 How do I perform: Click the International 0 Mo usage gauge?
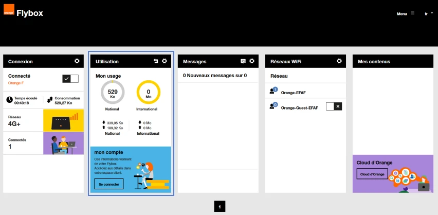coord(149,92)
